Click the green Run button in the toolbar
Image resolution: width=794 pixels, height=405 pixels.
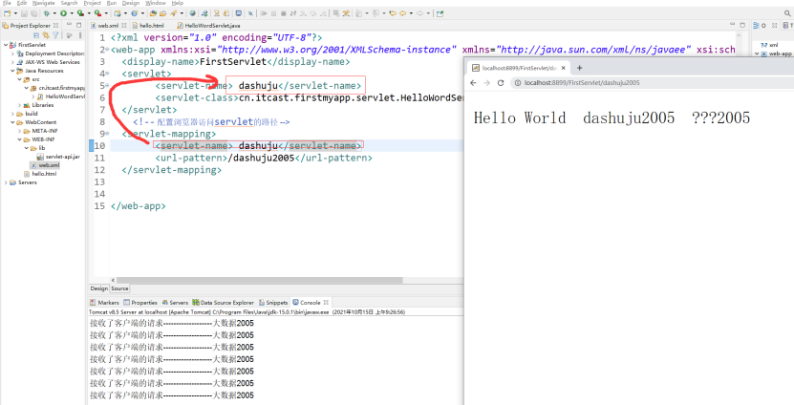pyautogui.click(x=63, y=13)
